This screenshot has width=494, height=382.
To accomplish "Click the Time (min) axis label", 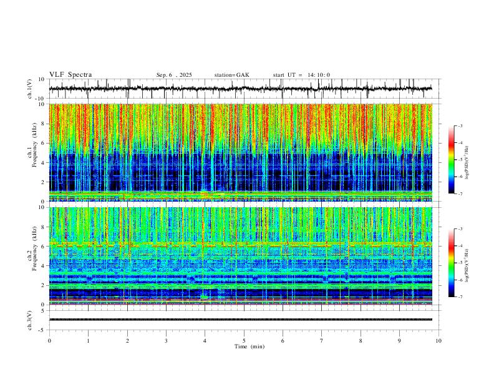I will (249, 346).
